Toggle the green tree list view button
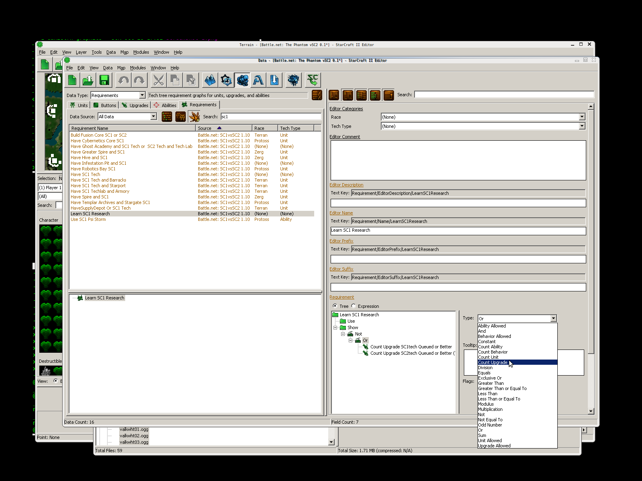Screen dimensions: 642x481 click(x=167, y=117)
